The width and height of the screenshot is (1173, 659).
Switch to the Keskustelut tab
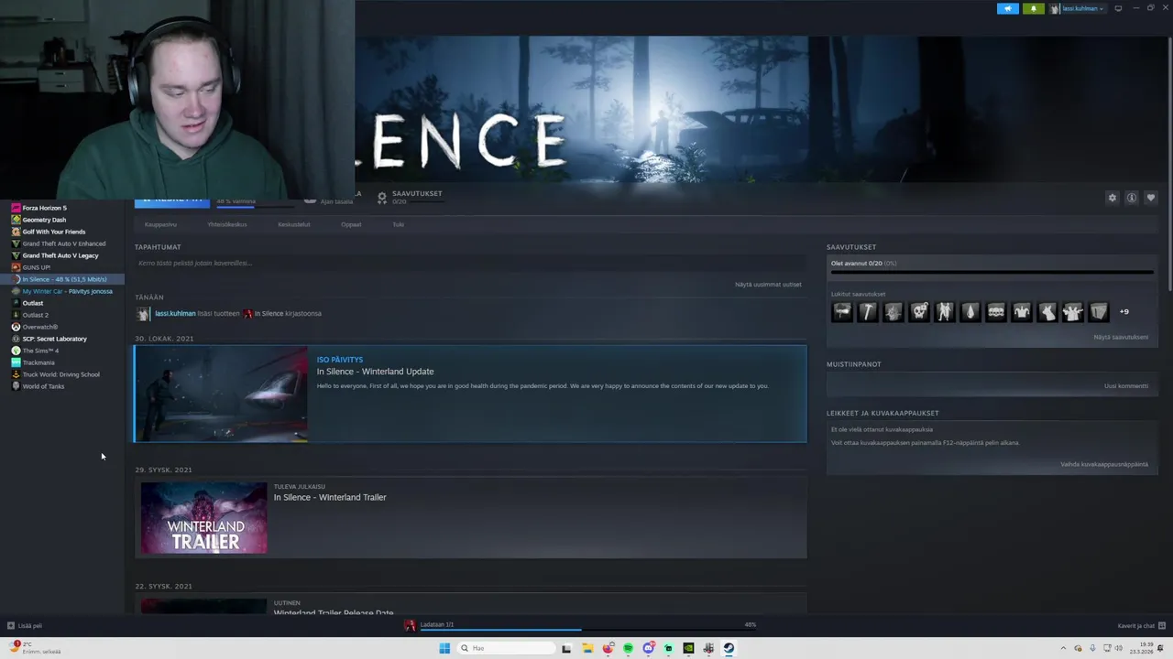click(x=294, y=224)
